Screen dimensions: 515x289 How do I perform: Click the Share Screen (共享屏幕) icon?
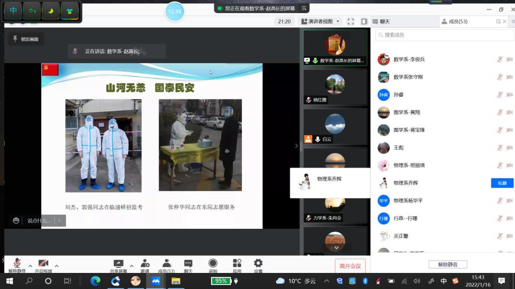tap(118, 264)
